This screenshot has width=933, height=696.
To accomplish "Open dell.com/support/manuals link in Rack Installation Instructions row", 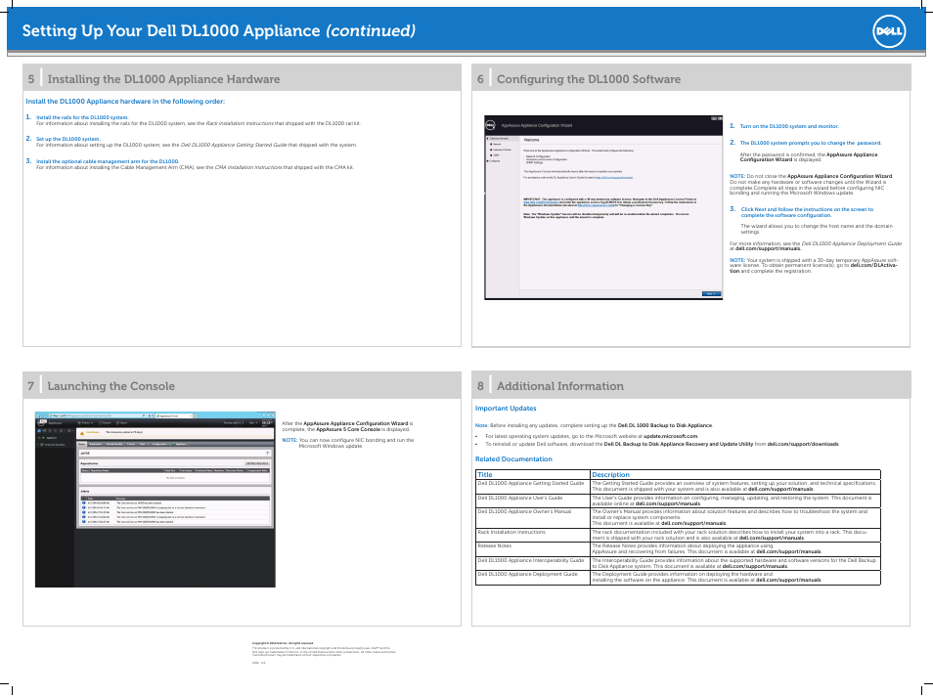I will point(772,538).
